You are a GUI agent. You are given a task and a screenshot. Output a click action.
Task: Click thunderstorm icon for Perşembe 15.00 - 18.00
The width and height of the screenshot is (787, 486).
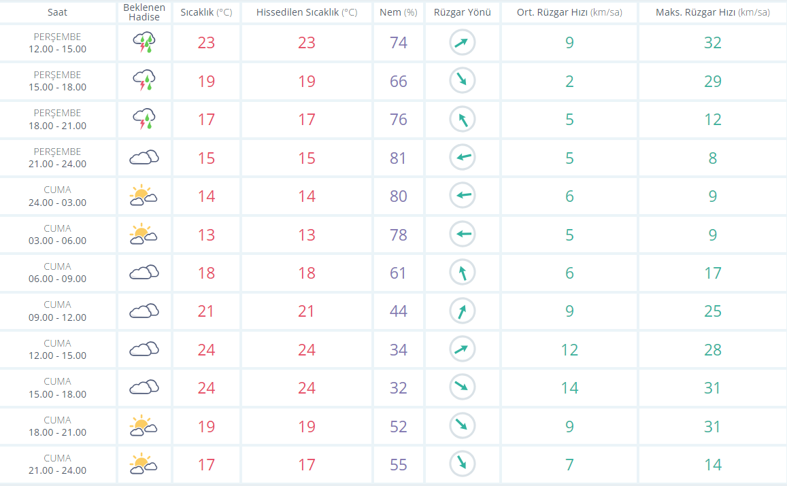(x=144, y=81)
